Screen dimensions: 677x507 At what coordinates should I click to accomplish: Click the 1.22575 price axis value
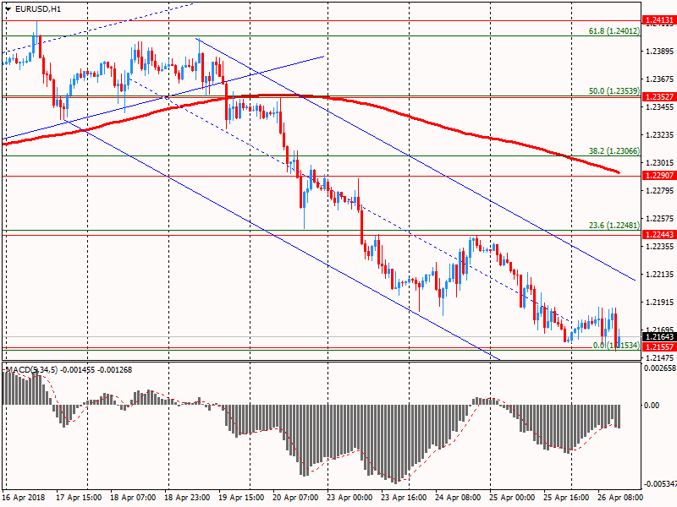(660, 219)
